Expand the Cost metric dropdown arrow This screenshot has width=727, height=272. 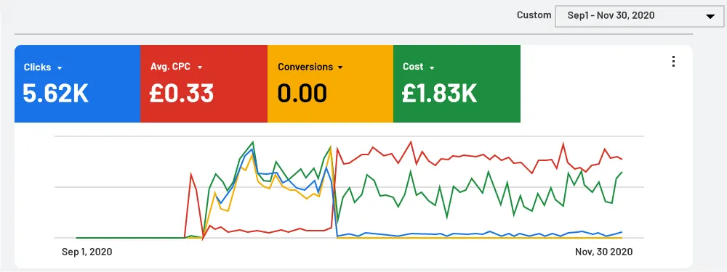[432, 68]
